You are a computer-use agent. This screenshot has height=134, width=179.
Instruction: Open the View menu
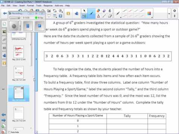point(15,6)
